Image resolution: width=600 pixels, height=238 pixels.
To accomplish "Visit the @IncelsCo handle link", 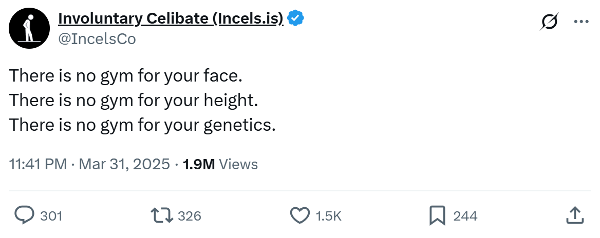I will pyautogui.click(x=97, y=39).
